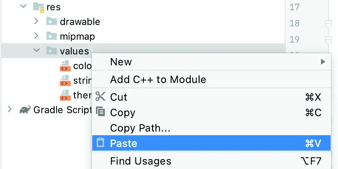This screenshot has height=169, width=338.
Task: Collapse the res folder
Action: click(23, 6)
